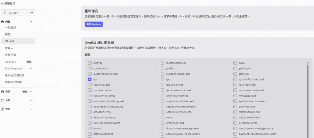Check the guilds.join scope checkbox
This screenshot has height=138, width=314.
click(235, 68)
